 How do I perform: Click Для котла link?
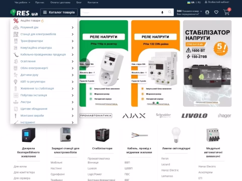[x=20, y=166]
